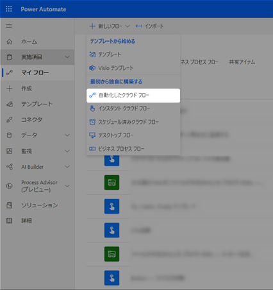The image size is (273, 290).
Task: Choose スケジュール済みクラウド フロー option
Action: (x=133, y=122)
